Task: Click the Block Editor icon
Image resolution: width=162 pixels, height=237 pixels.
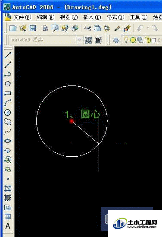Action: [127, 28]
